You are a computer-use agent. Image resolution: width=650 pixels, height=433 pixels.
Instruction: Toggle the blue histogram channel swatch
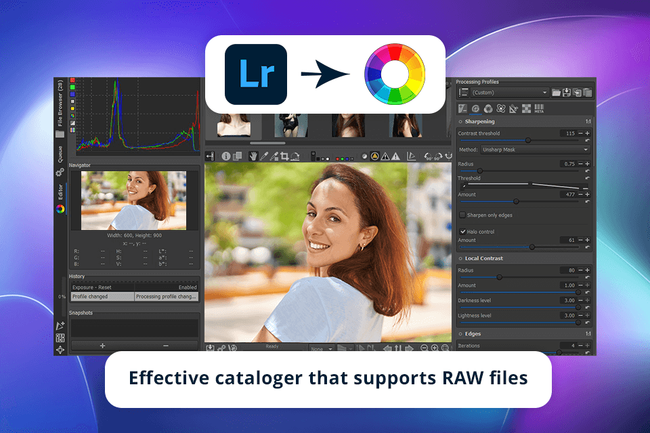72,94
